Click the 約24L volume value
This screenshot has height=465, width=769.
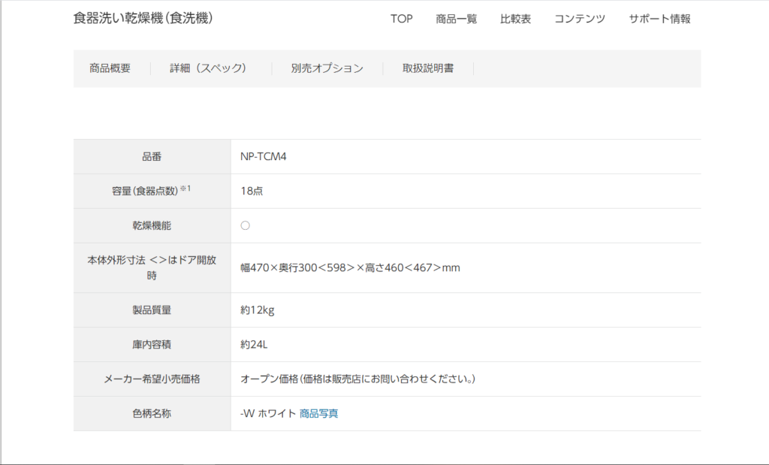pos(254,344)
